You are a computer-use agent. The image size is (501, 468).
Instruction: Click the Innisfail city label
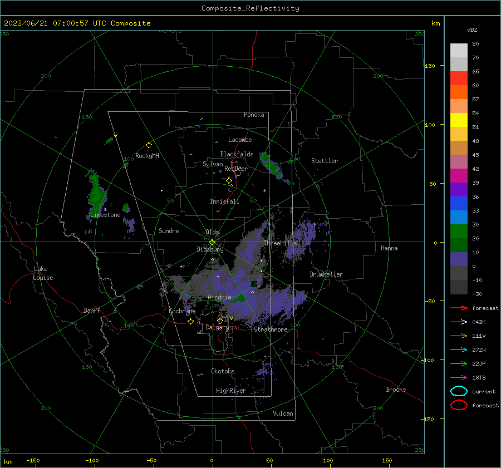tap(224, 201)
